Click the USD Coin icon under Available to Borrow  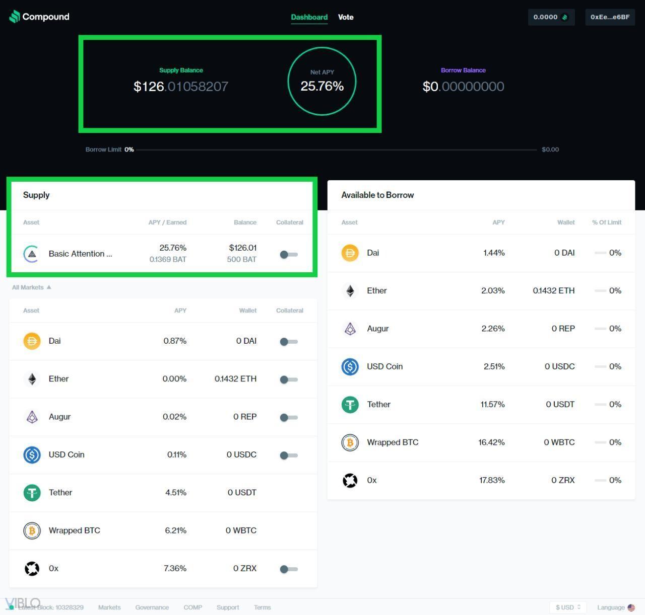pyautogui.click(x=350, y=366)
